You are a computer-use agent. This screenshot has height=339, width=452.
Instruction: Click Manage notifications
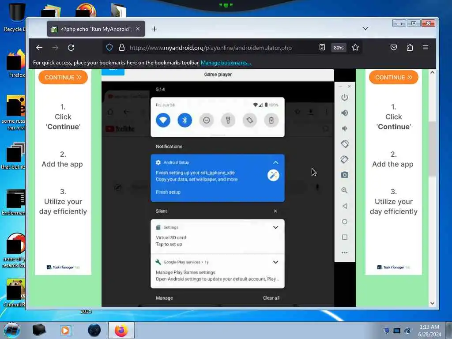click(x=164, y=298)
